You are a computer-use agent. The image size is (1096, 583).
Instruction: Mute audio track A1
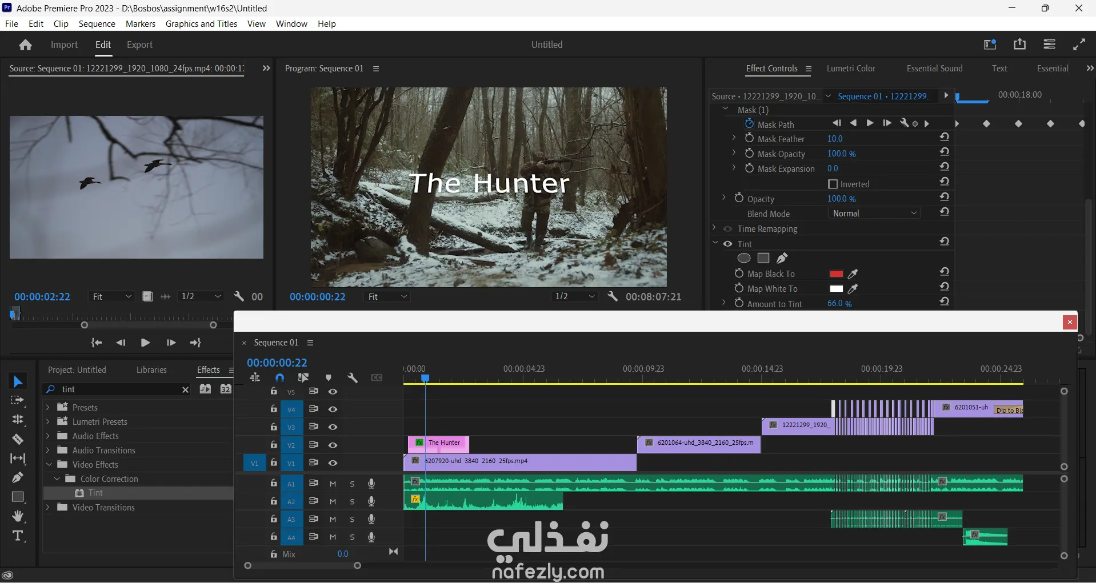pyautogui.click(x=333, y=484)
